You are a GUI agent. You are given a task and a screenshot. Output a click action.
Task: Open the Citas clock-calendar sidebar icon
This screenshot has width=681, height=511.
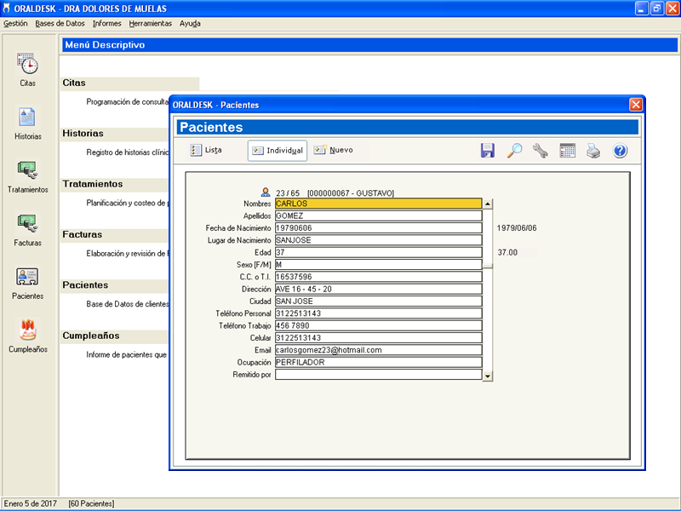point(28,64)
